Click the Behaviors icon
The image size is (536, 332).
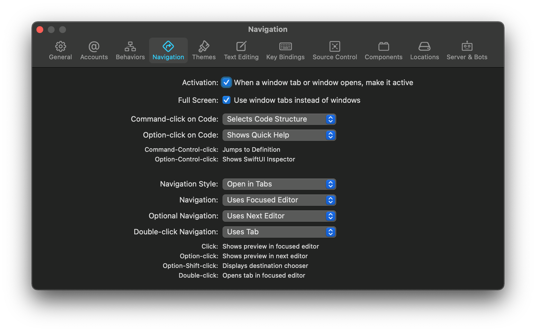point(130,50)
